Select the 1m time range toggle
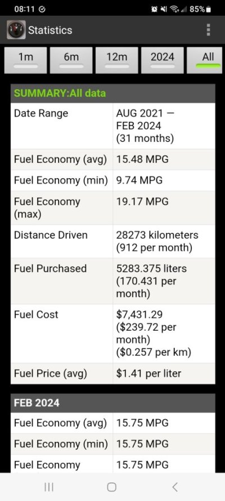 pos(25,60)
